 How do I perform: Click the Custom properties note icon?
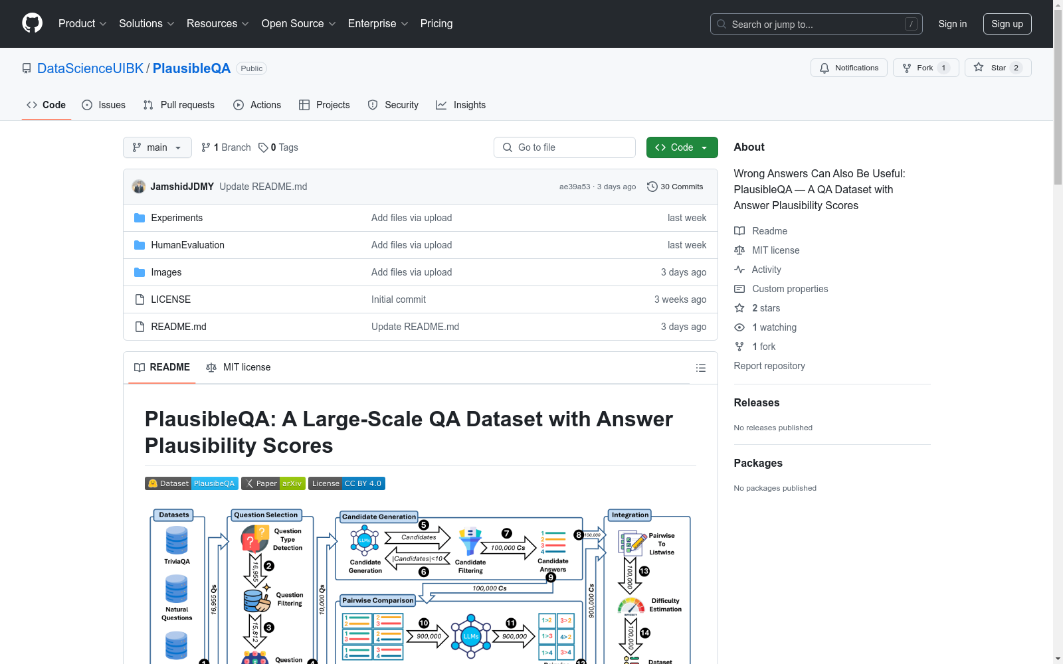pos(739,289)
